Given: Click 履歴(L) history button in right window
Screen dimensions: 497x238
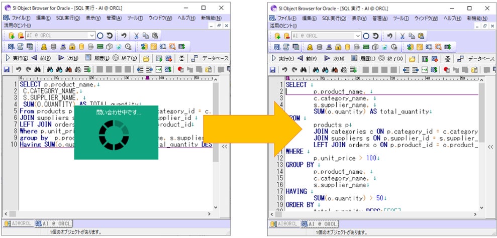Looking at the screenshot, I should point(363,58).
